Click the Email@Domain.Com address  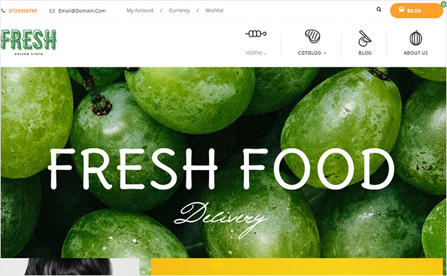point(82,11)
